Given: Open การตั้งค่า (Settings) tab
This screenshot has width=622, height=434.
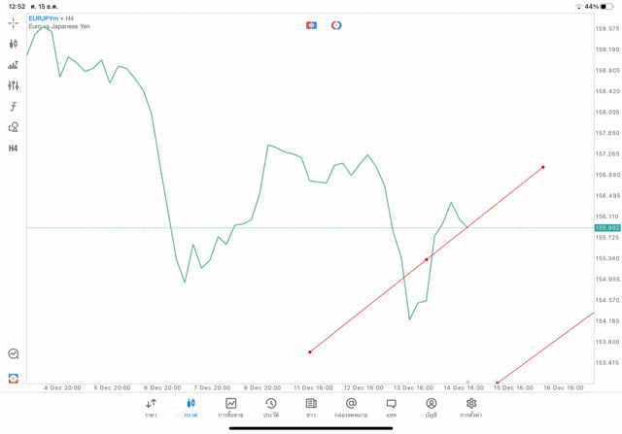Looking at the screenshot, I should click(471, 408).
